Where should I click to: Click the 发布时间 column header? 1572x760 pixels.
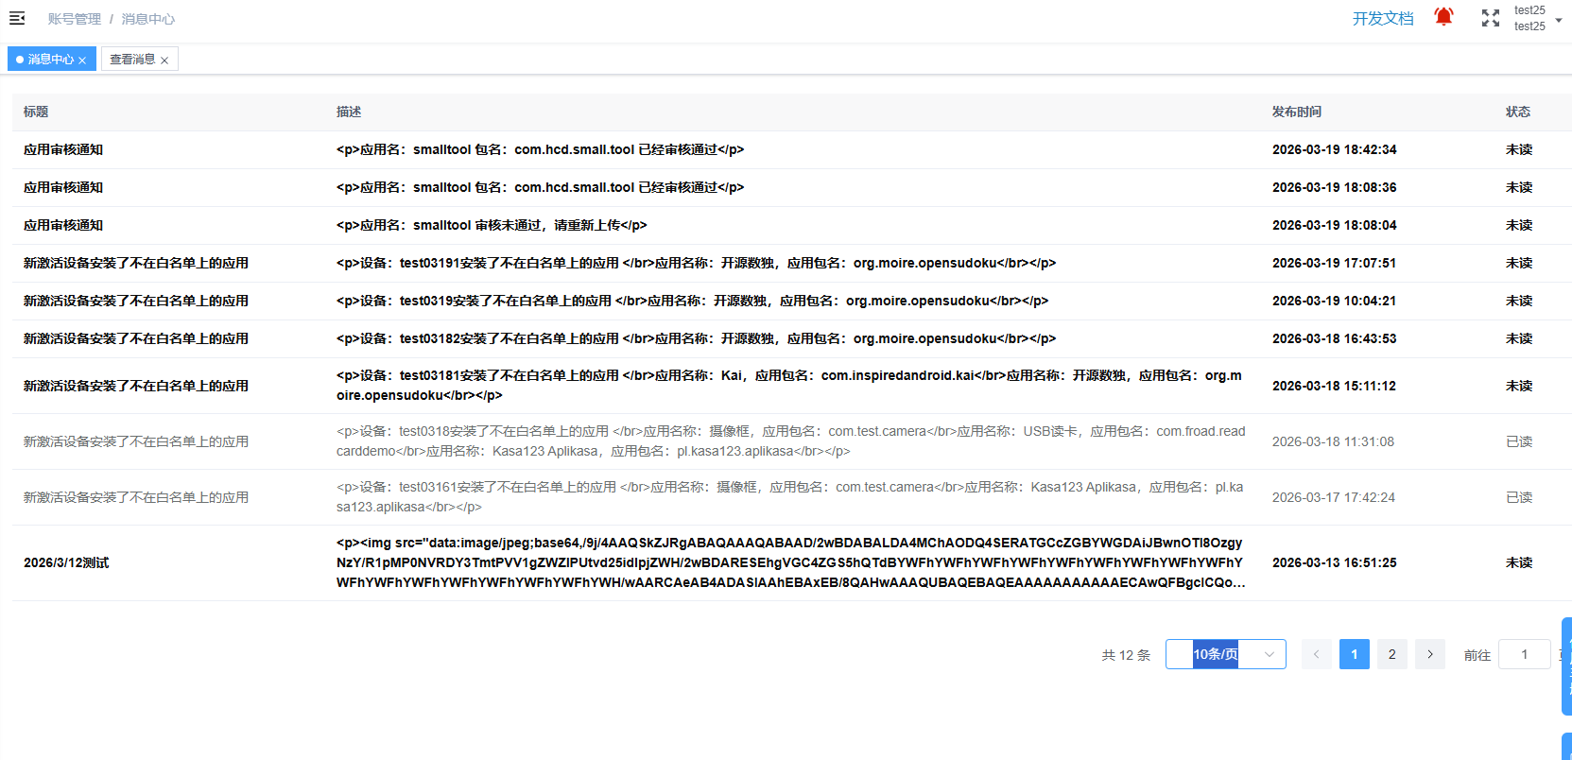[x=1297, y=112]
